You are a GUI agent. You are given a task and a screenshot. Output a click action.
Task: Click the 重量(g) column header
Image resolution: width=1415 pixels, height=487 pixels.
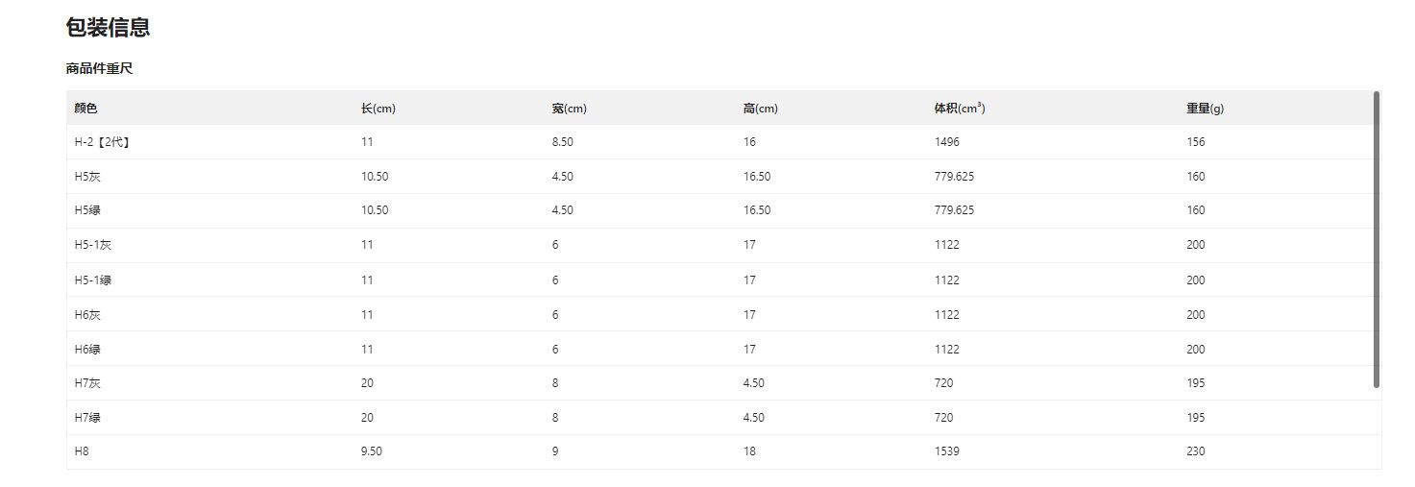[1205, 109]
